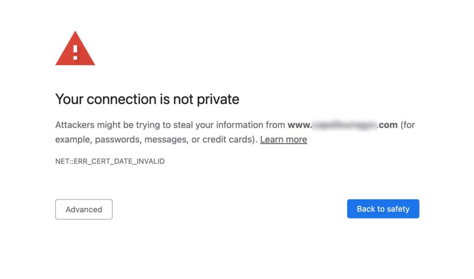Click the heading Your connection is not private

(x=147, y=99)
